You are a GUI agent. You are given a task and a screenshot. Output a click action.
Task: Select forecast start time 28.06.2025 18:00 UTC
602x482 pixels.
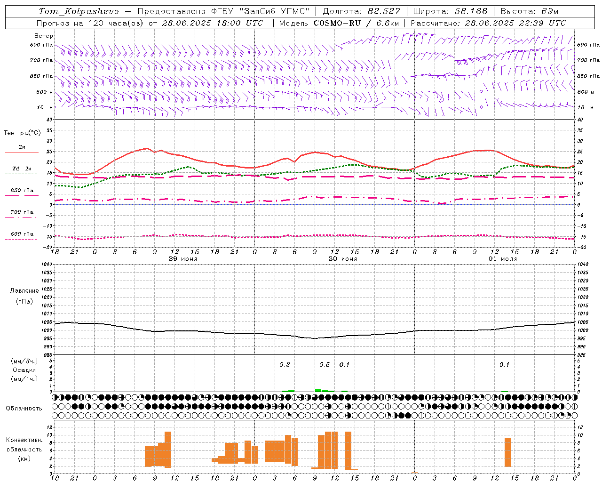pyautogui.click(x=213, y=23)
